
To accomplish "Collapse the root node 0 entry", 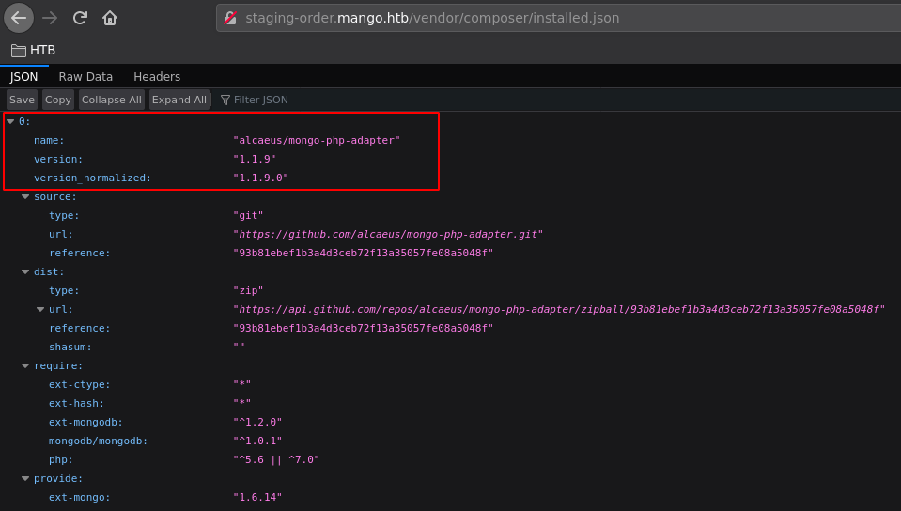I will [10, 121].
